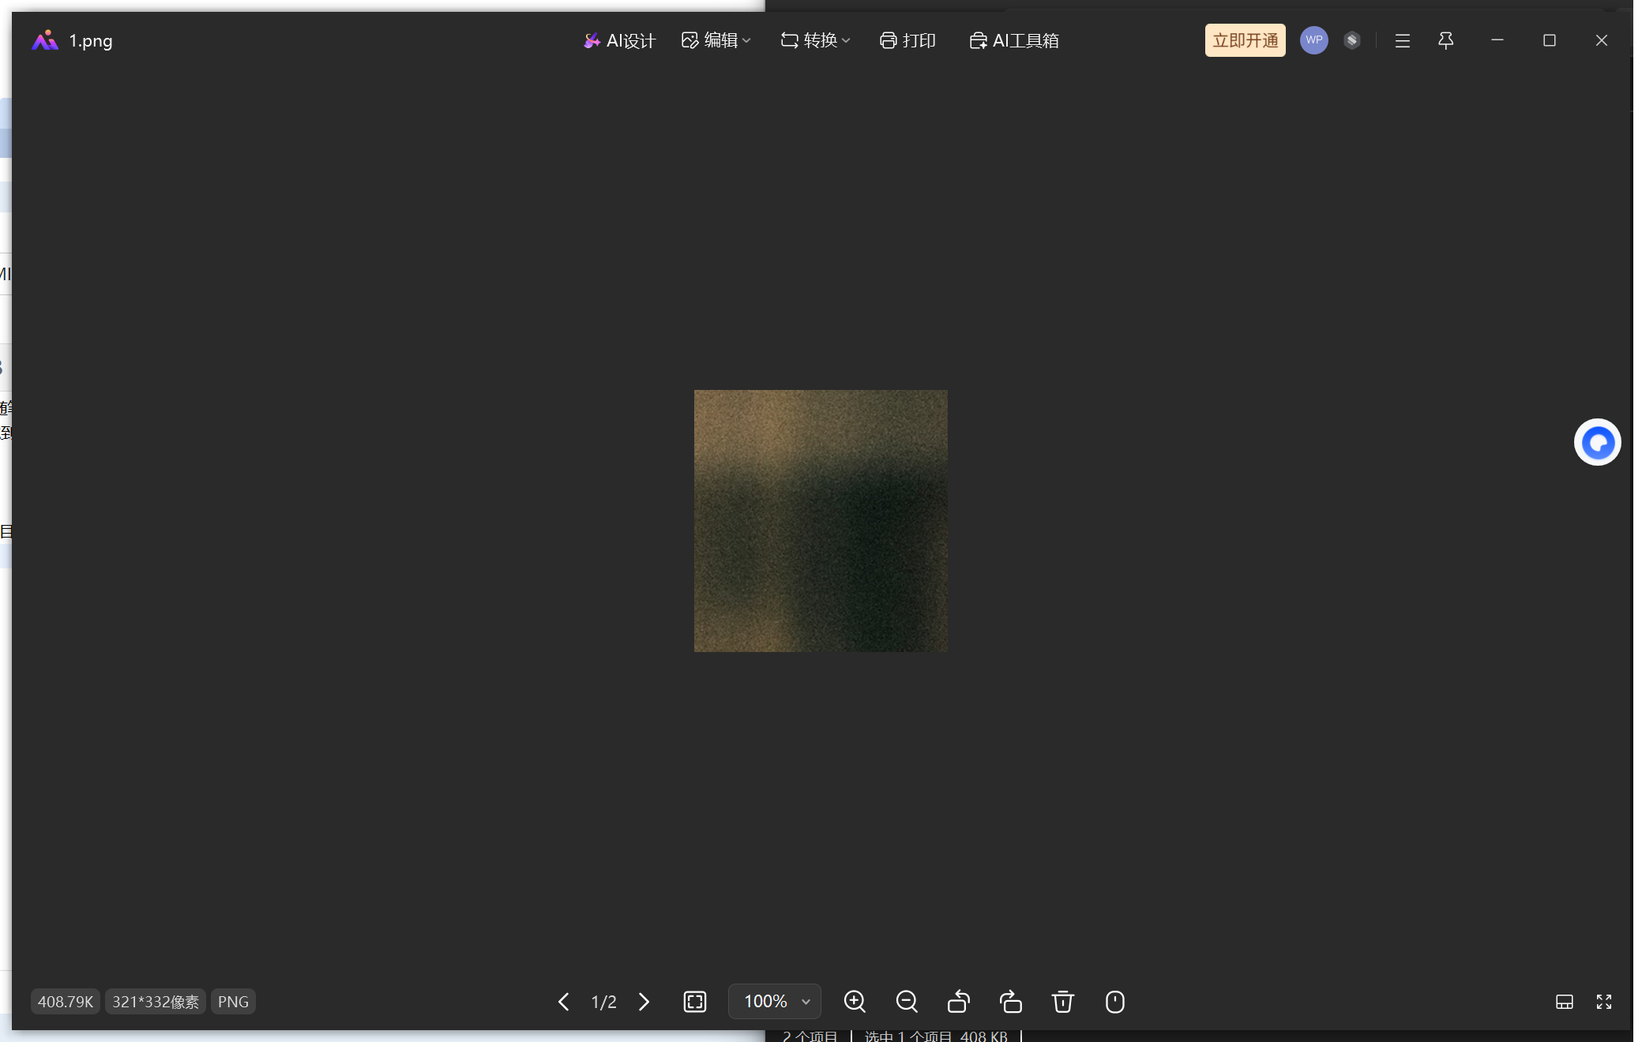Rotate the image clockwise
Viewport: 1642px width, 1042px height.
click(x=1011, y=1002)
